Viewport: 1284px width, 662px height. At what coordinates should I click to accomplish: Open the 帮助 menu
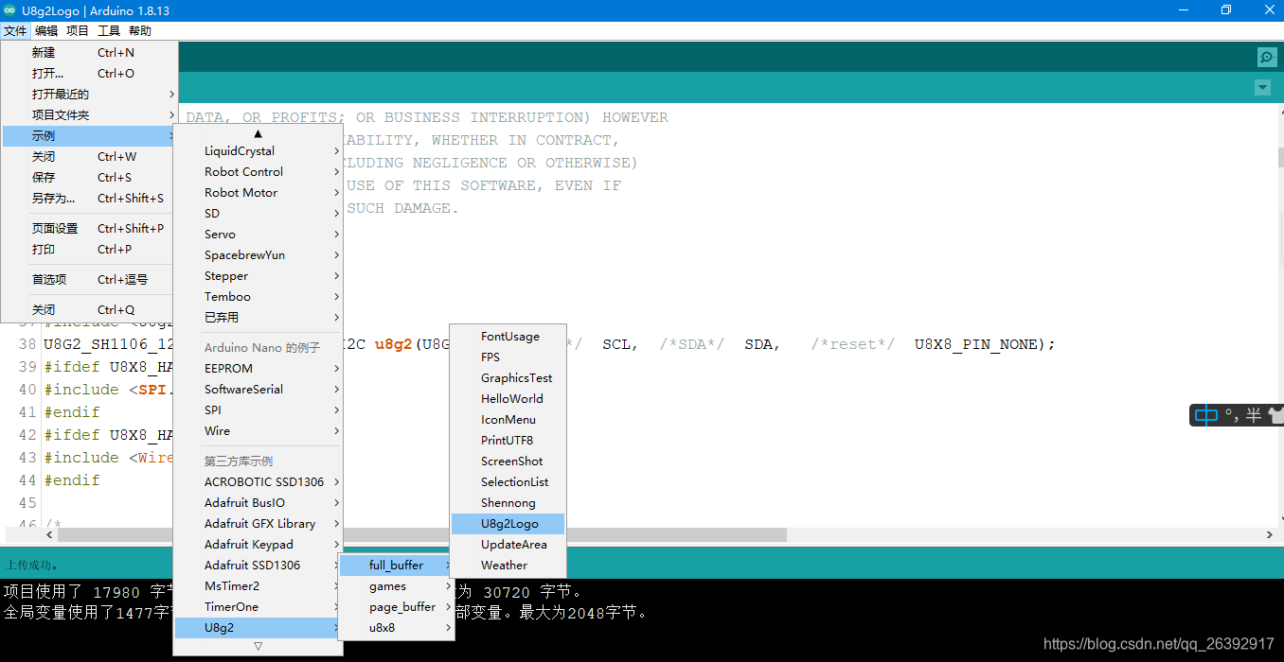point(140,31)
